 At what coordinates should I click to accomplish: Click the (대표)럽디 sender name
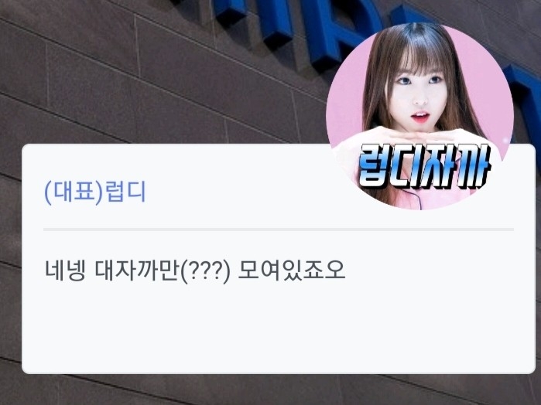pyautogui.click(x=95, y=192)
